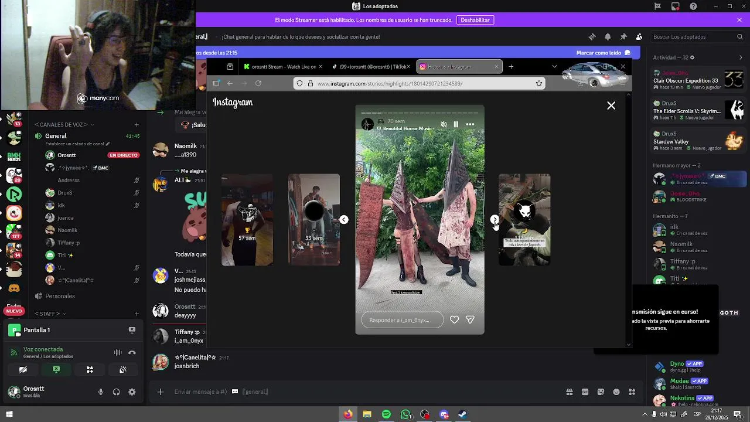Deafen with the headphones icon
Screen dimensions: 750x422
pos(116,392)
